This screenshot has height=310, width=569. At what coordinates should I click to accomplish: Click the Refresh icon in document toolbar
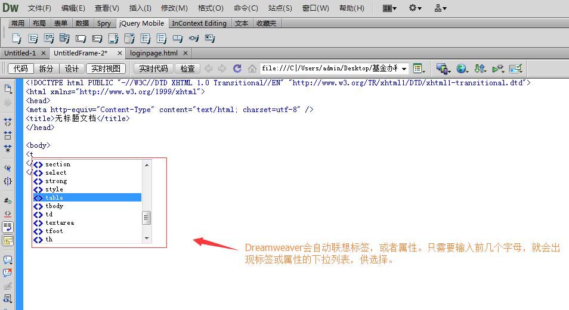tap(237, 69)
